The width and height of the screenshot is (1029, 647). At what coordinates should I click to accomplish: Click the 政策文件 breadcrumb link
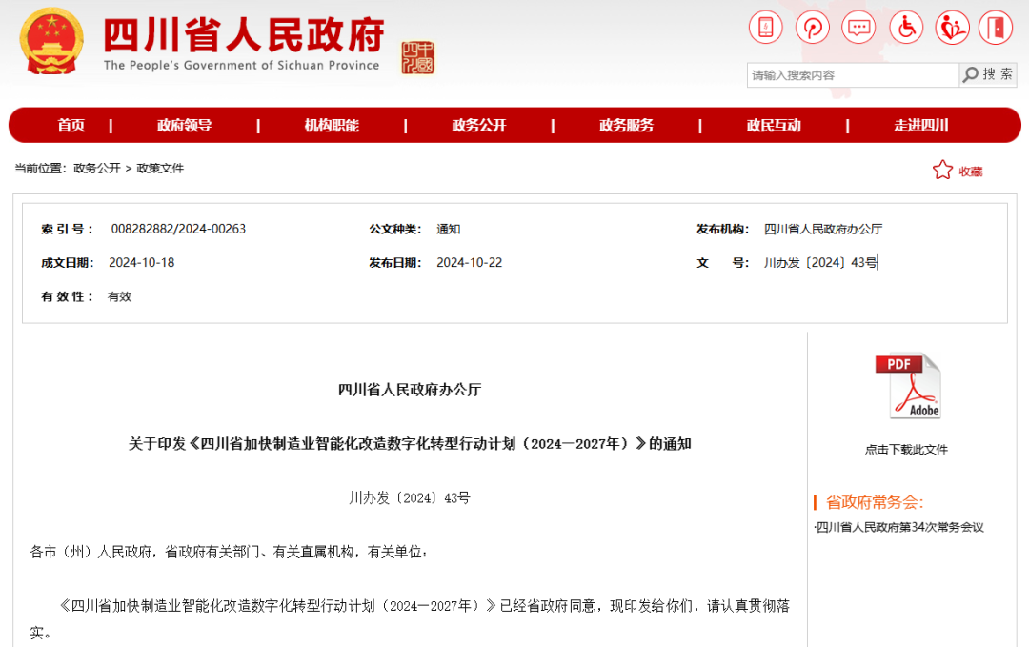160,169
